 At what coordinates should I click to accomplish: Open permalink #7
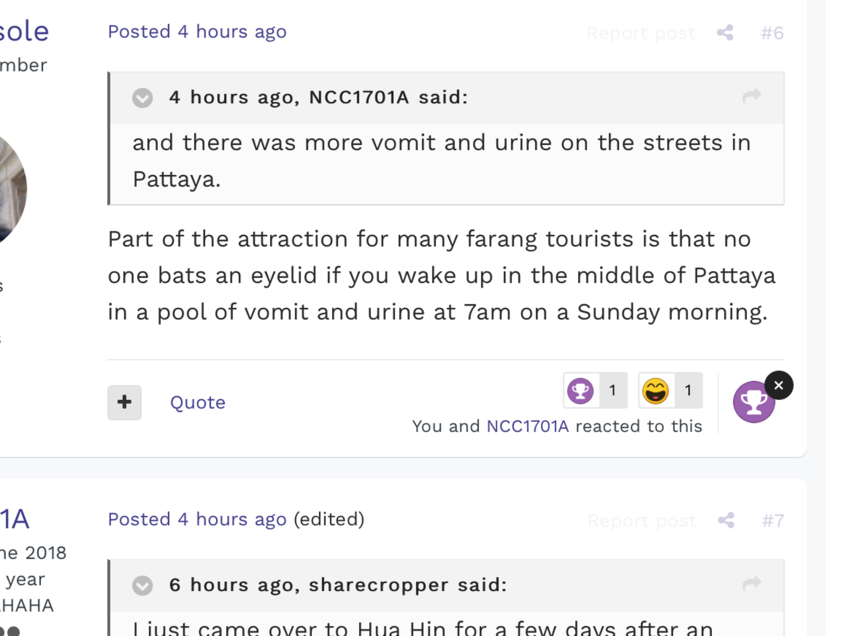772,521
